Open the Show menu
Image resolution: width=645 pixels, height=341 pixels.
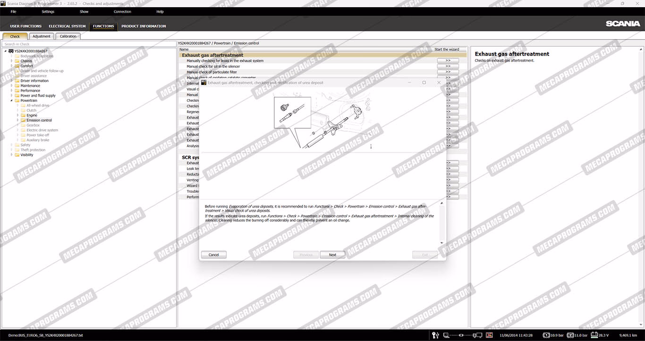click(84, 12)
